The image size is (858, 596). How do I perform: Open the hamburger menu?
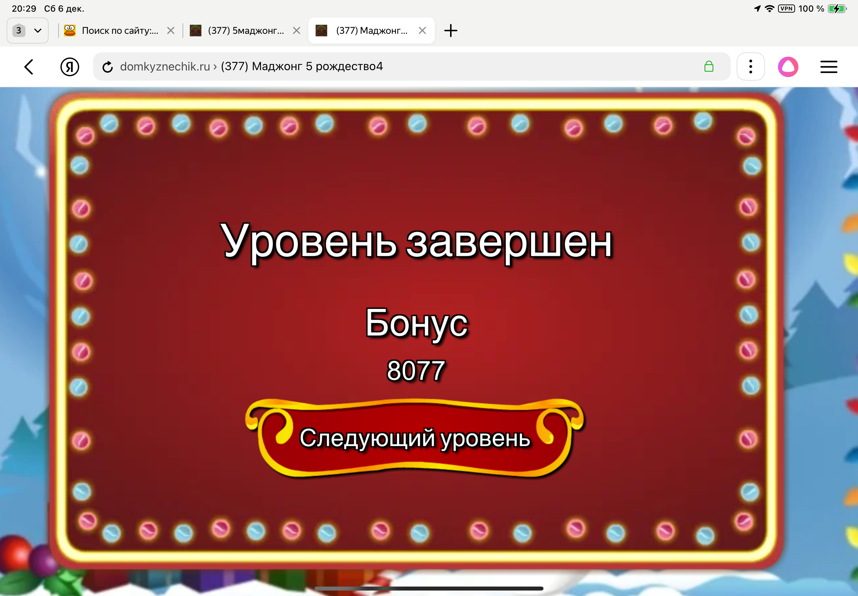tap(829, 67)
